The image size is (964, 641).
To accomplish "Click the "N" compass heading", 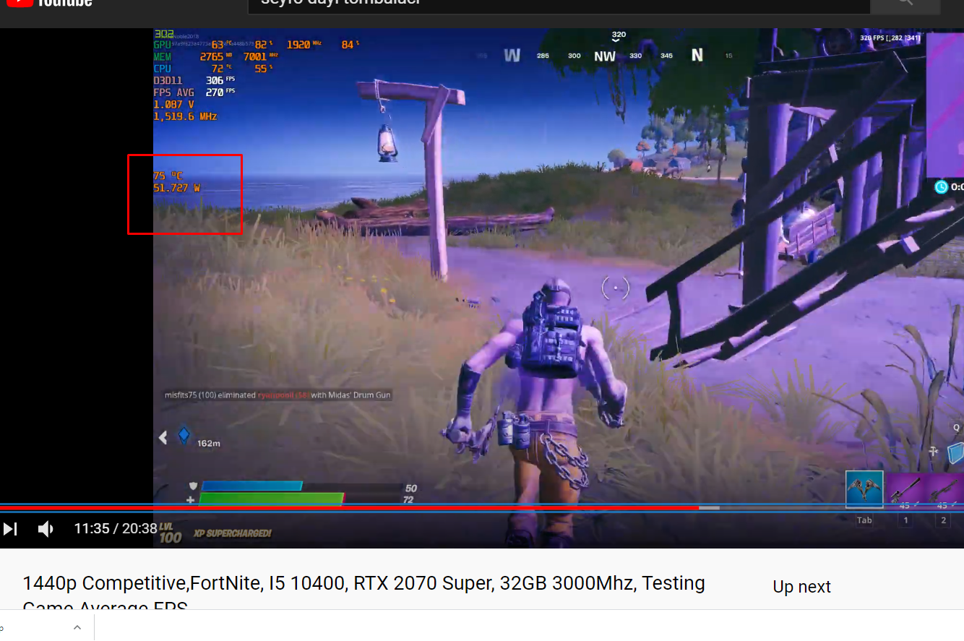I will pos(697,56).
